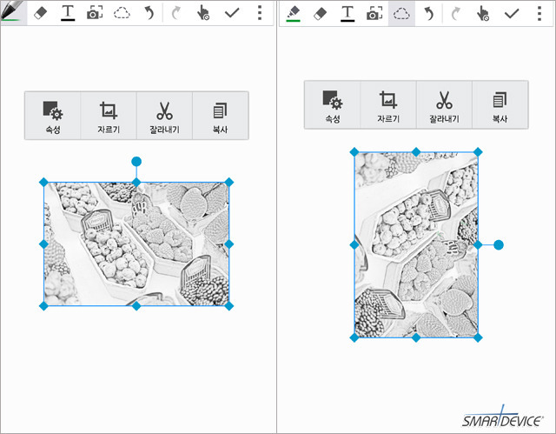Image resolution: width=556 pixels, height=434 pixels.
Task: Open the three-dot menu in right screen
Action: (539, 13)
